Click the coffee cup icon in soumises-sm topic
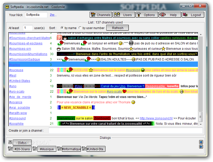Viewport: 213px width, 162px height. point(59,48)
